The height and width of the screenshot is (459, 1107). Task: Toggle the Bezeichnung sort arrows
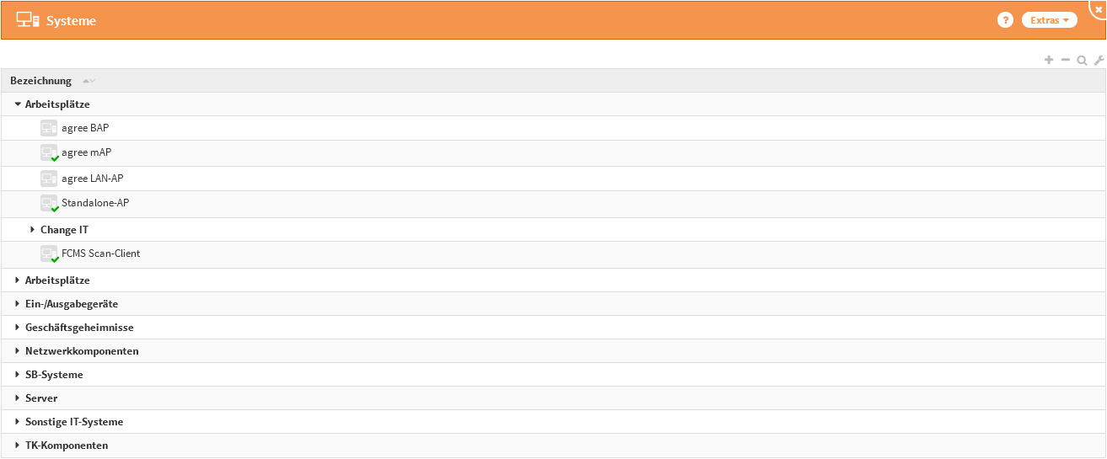(x=89, y=81)
